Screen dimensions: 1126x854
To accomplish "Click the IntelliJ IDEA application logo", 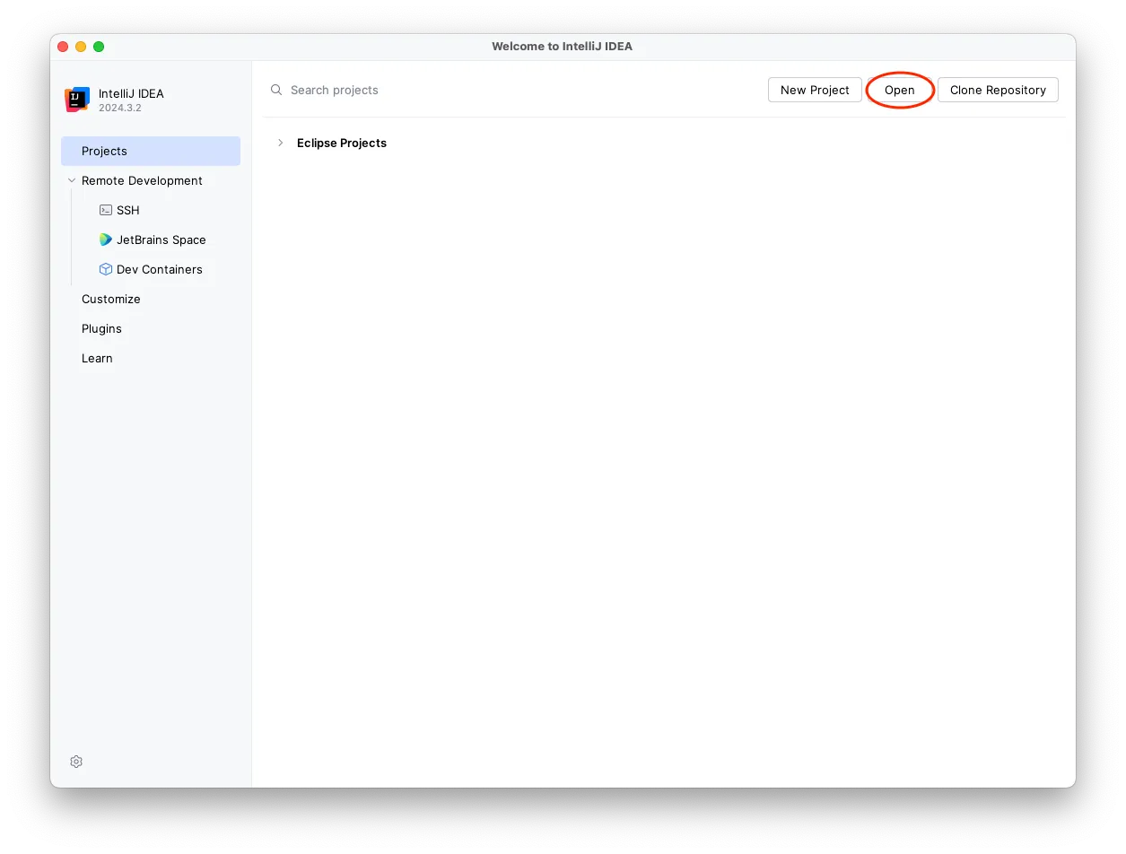I will click(76, 99).
